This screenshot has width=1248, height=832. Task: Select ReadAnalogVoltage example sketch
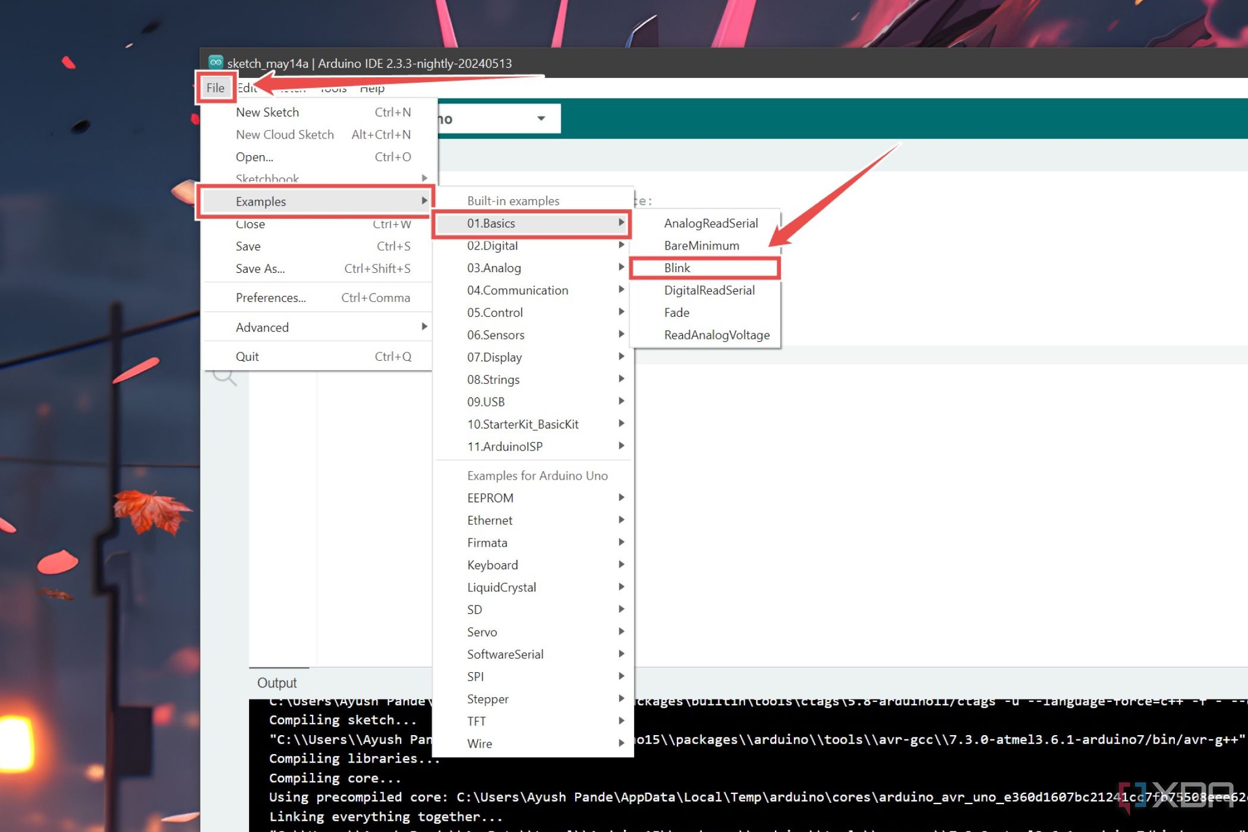click(716, 334)
